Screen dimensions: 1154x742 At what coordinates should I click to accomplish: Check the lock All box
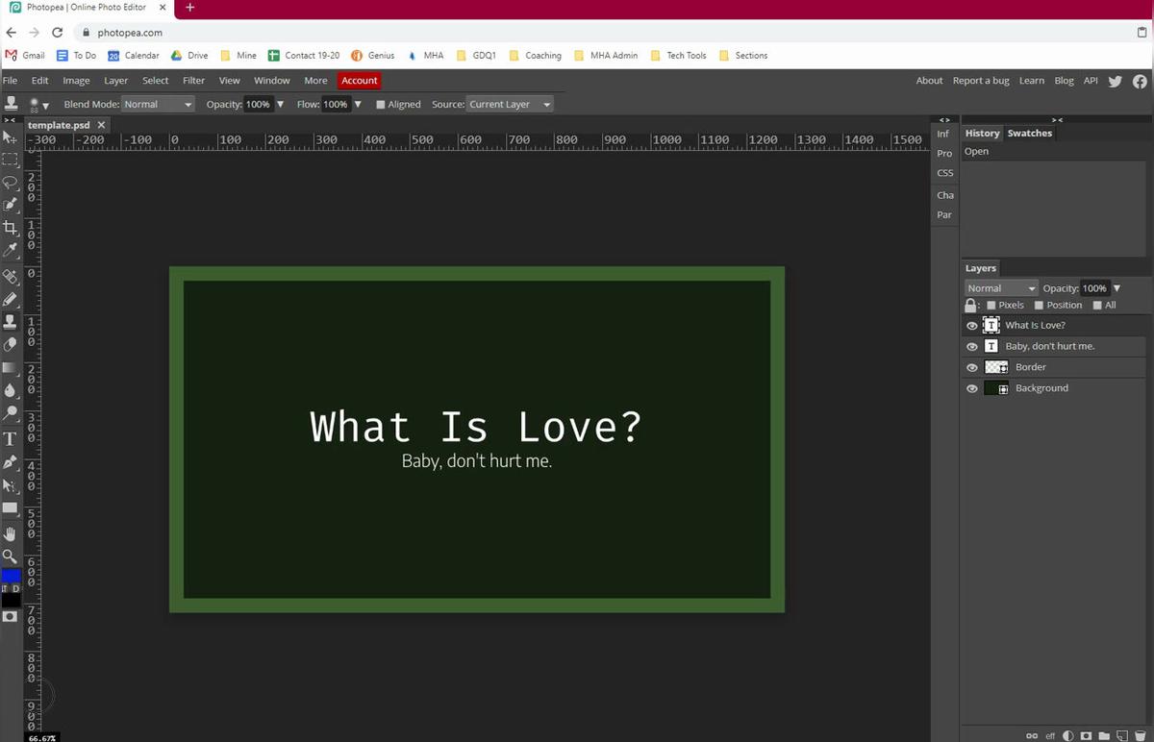1097,306
